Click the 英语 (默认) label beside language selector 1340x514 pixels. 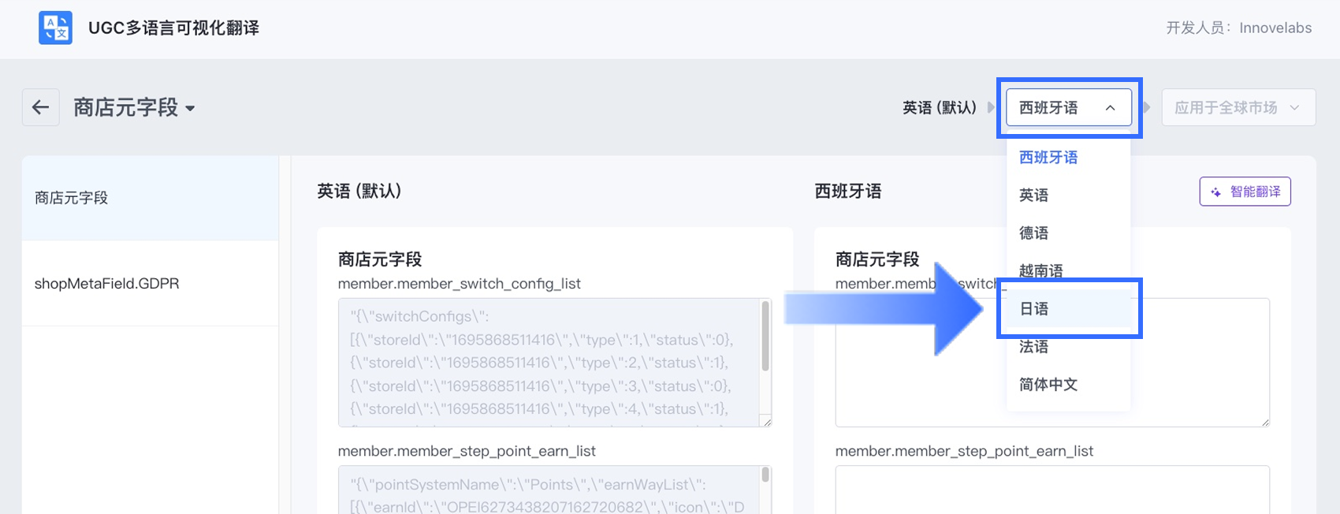tap(940, 107)
